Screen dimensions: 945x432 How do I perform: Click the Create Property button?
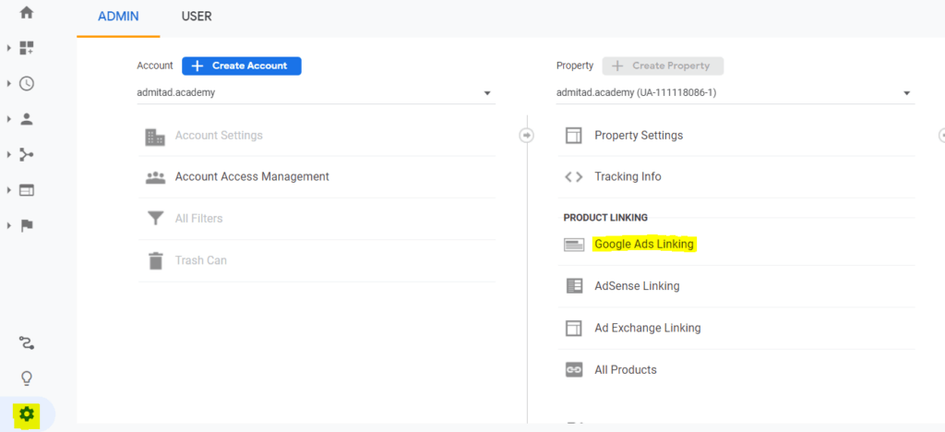tap(663, 66)
